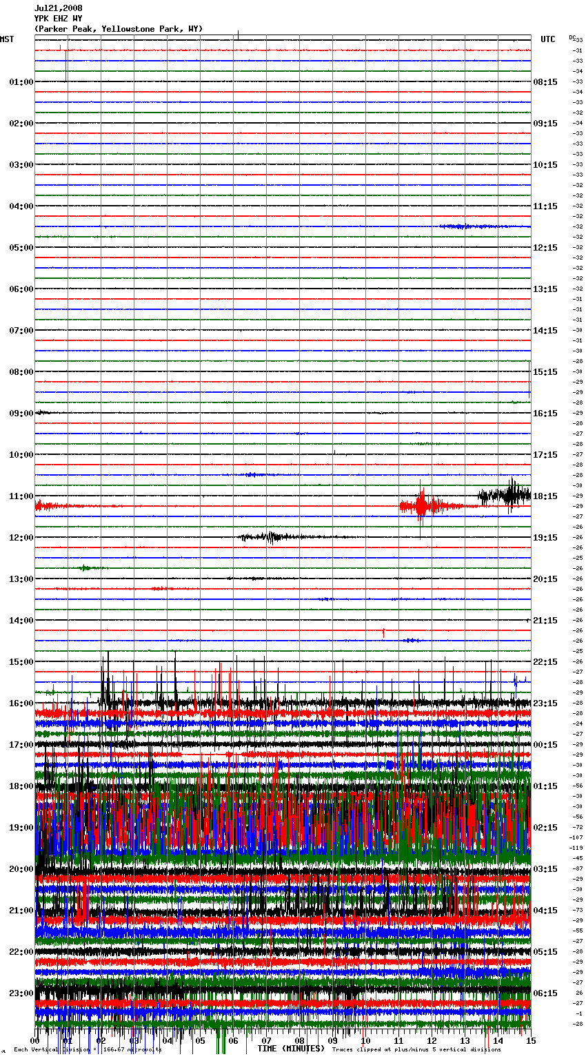This screenshot has width=586, height=1059.
Task: Click the 15 minute axis tick label
Action: coord(530,1040)
